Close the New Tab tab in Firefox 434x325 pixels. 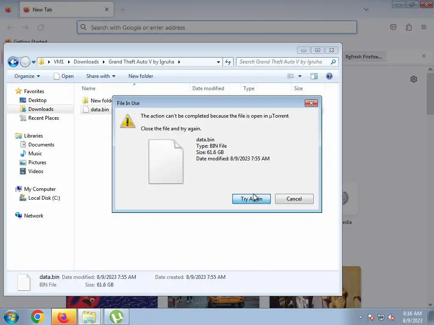107,9
